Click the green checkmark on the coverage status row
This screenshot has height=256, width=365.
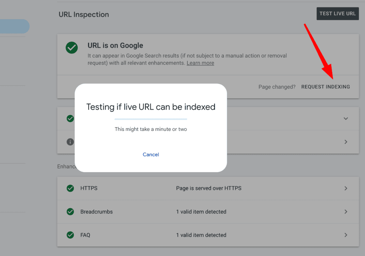point(70,118)
